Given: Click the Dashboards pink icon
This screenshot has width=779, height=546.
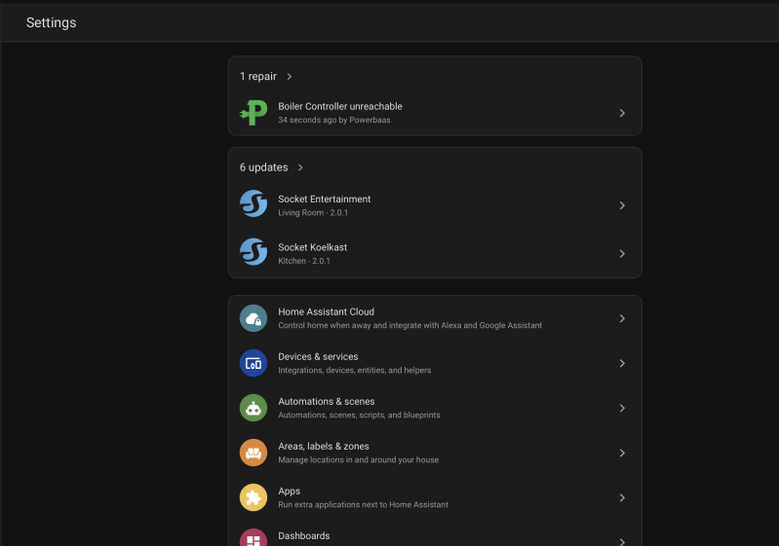Looking at the screenshot, I should 253,538.
